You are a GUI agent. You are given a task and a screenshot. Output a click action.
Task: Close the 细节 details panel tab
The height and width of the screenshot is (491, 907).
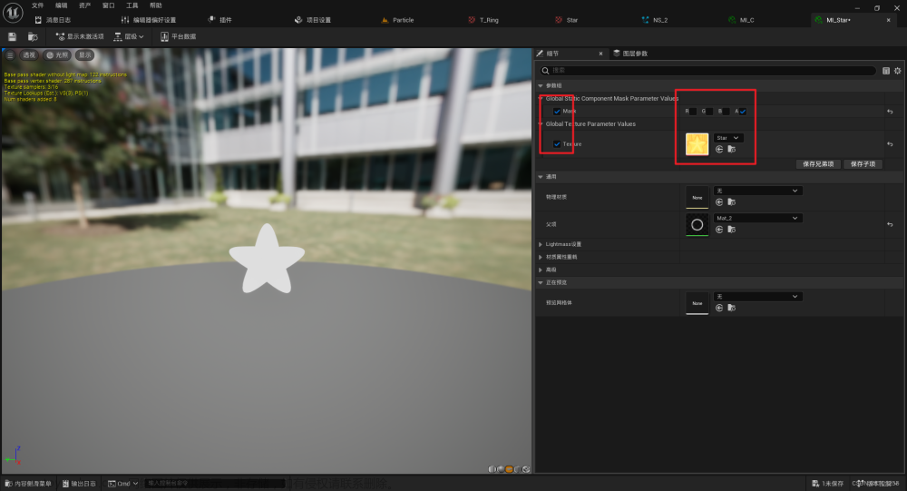click(600, 54)
